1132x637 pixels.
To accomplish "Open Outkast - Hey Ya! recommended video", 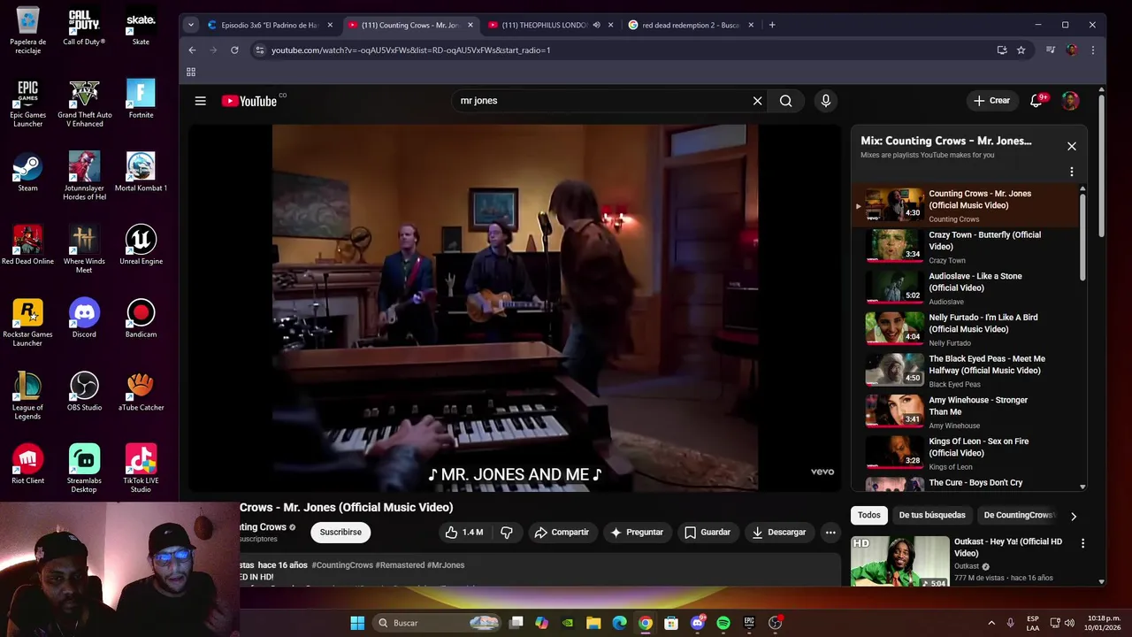I will 900,561.
